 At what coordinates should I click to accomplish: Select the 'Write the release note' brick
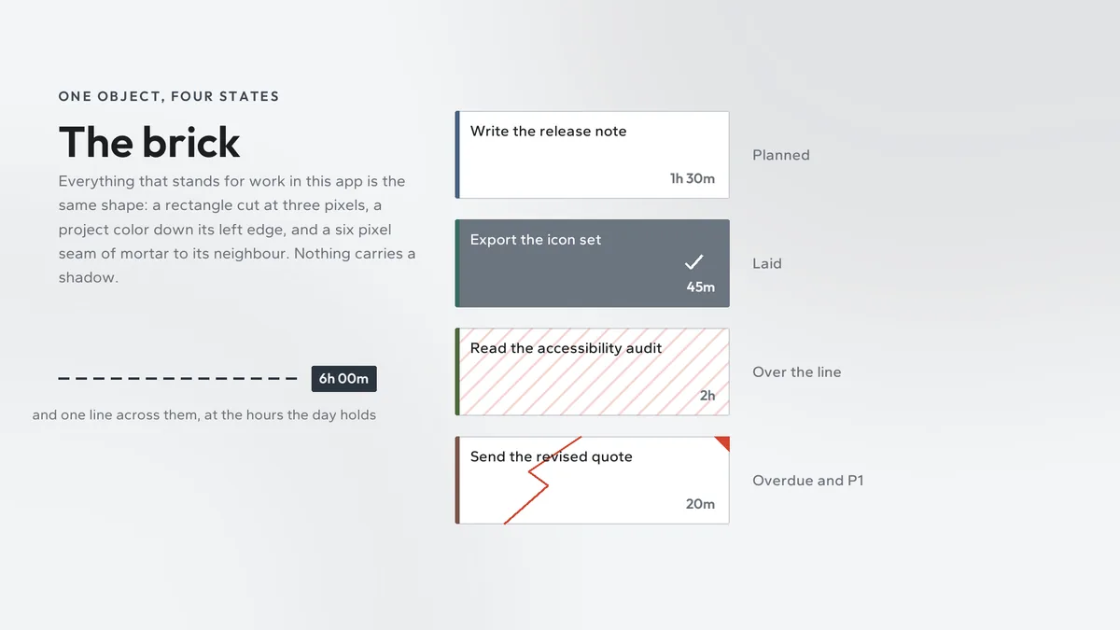coord(593,155)
